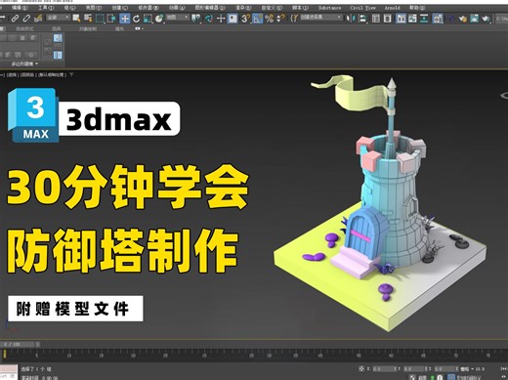Open the Schematic View icon
The height and width of the screenshot is (380, 508).
pyautogui.click(x=424, y=19)
